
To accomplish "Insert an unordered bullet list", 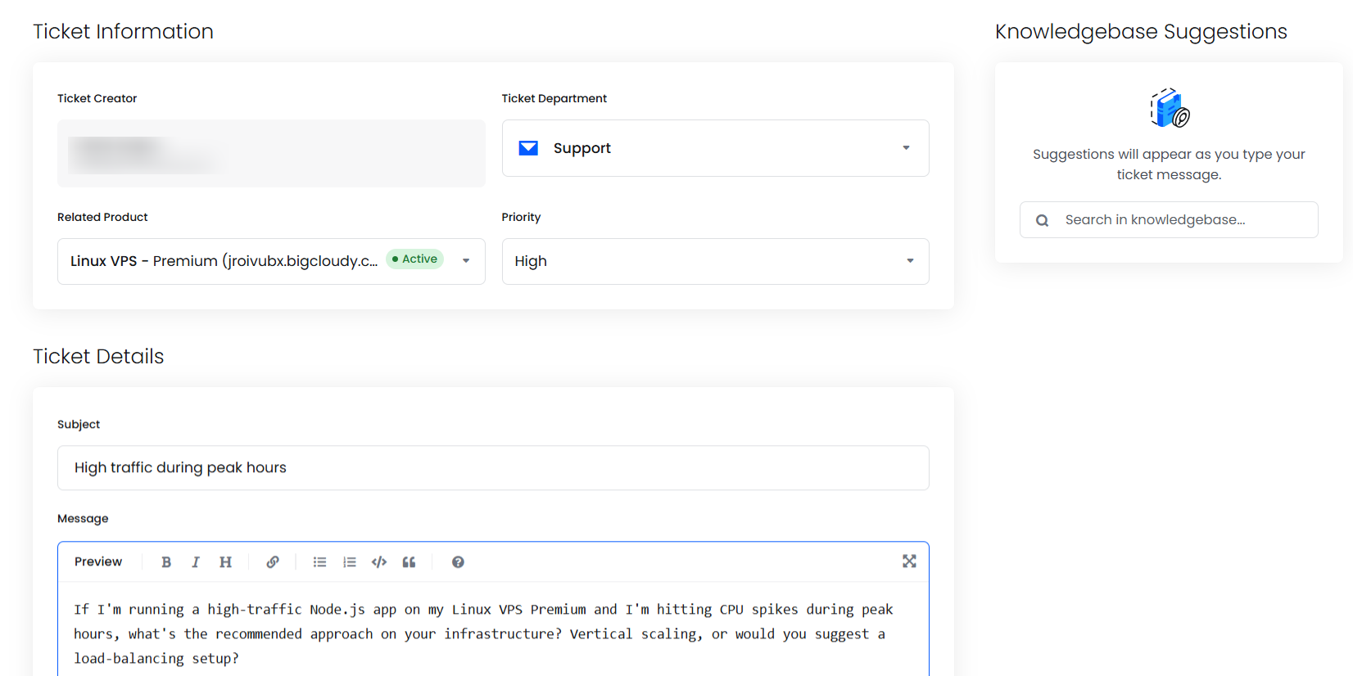I will click(x=319, y=562).
